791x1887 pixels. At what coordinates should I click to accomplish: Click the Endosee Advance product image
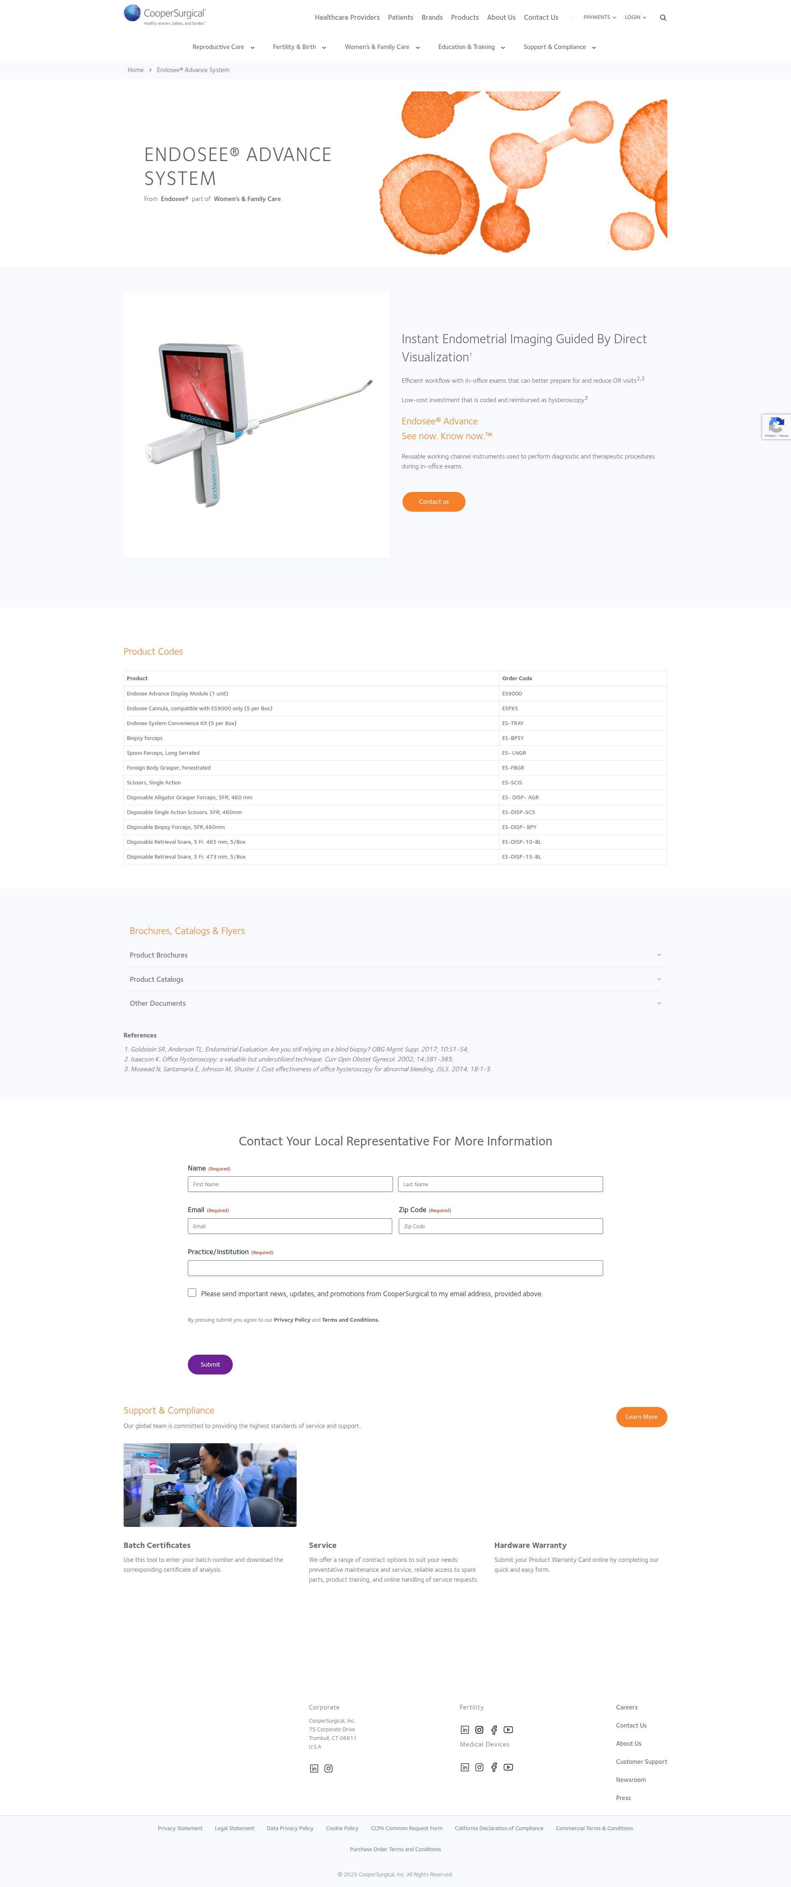click(x=256, y=425)
